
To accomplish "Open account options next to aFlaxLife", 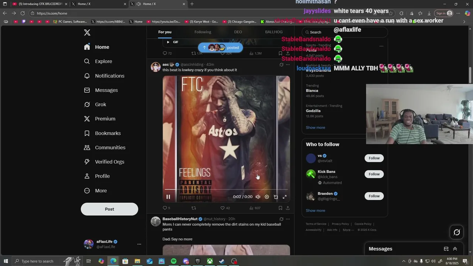I will click(139, 244).
